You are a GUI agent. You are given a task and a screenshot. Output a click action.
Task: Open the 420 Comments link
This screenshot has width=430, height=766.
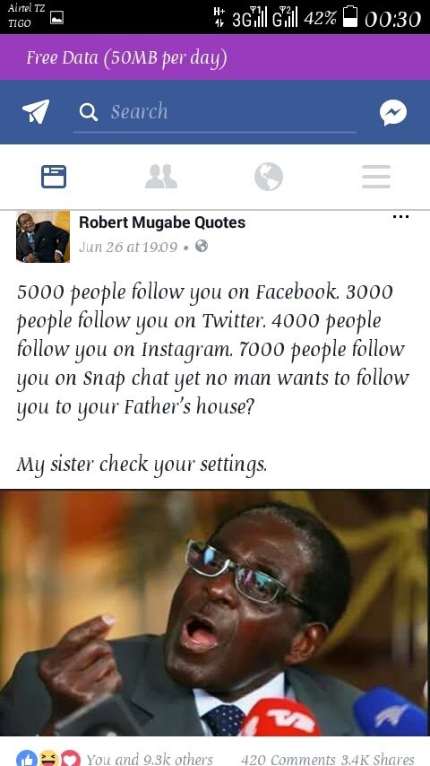coord(288,759)
